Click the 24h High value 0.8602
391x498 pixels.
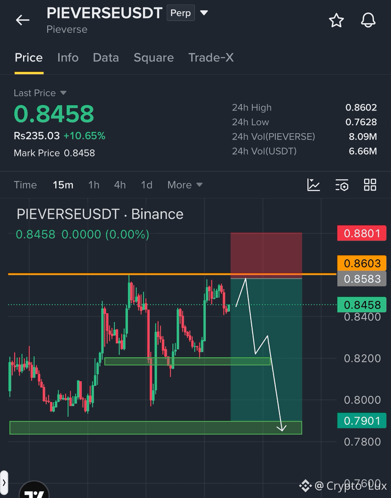(x=361, y=108)
